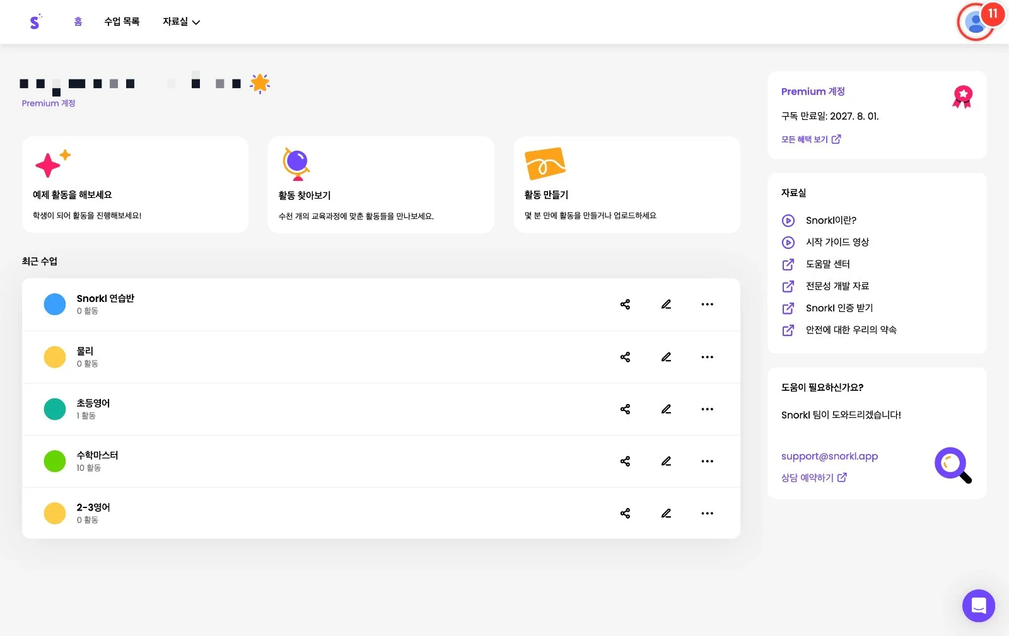Edit the 물리 class

click(666, 357)
